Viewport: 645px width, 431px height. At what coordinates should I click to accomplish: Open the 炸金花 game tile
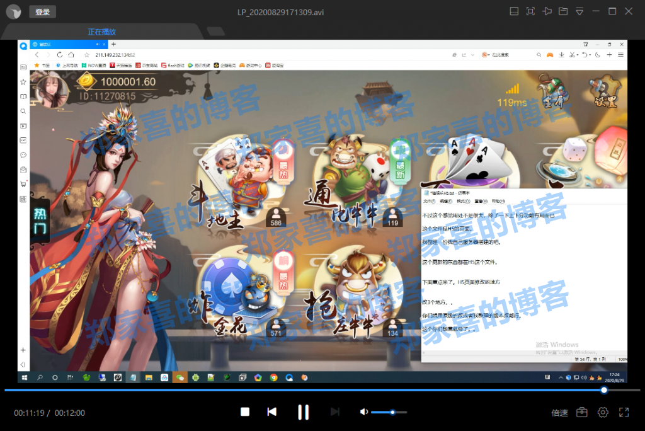click(x=243, y=292)
